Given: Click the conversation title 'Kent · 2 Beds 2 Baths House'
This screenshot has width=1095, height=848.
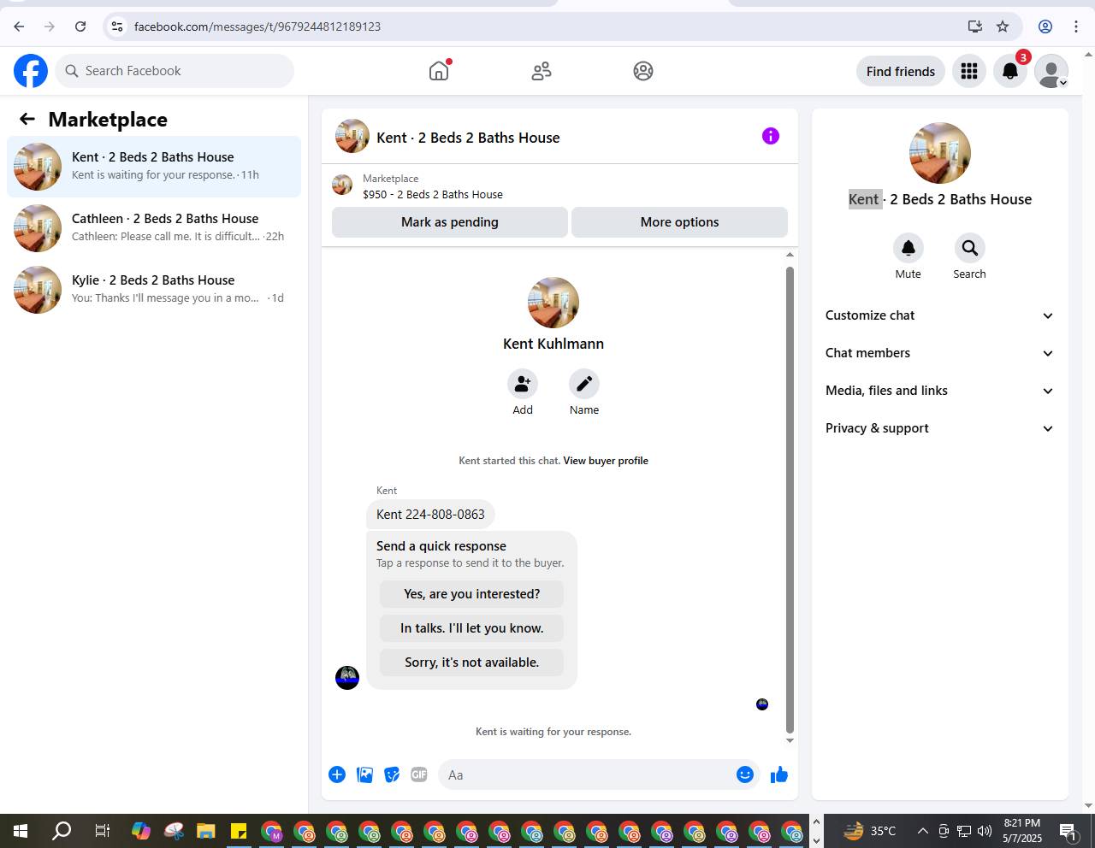Looking at the screenshot, I should (x=468, y=138).
